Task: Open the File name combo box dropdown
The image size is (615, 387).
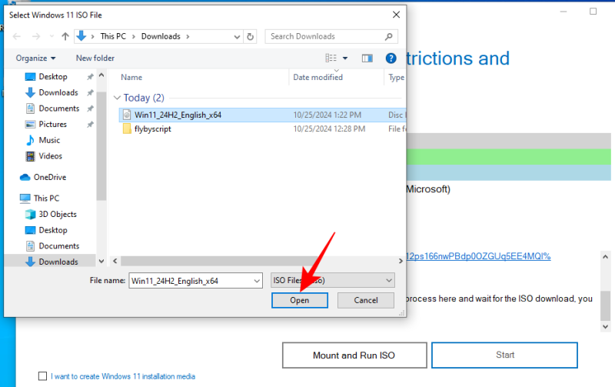Action: click(x=256, y=281)
